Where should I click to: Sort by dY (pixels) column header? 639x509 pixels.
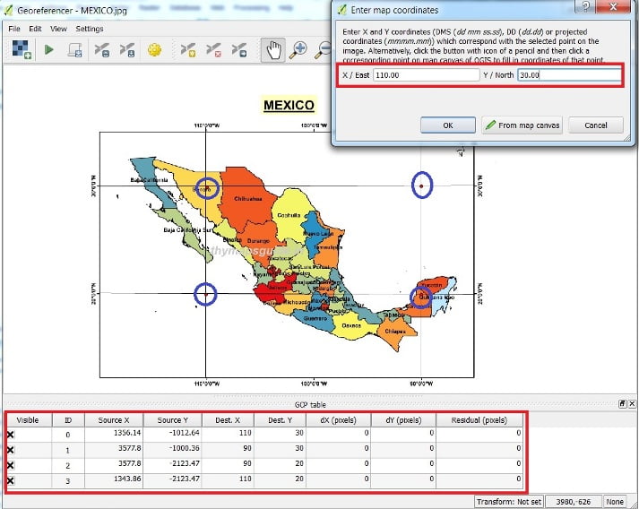pyautogui.click(x=403, y=420)
